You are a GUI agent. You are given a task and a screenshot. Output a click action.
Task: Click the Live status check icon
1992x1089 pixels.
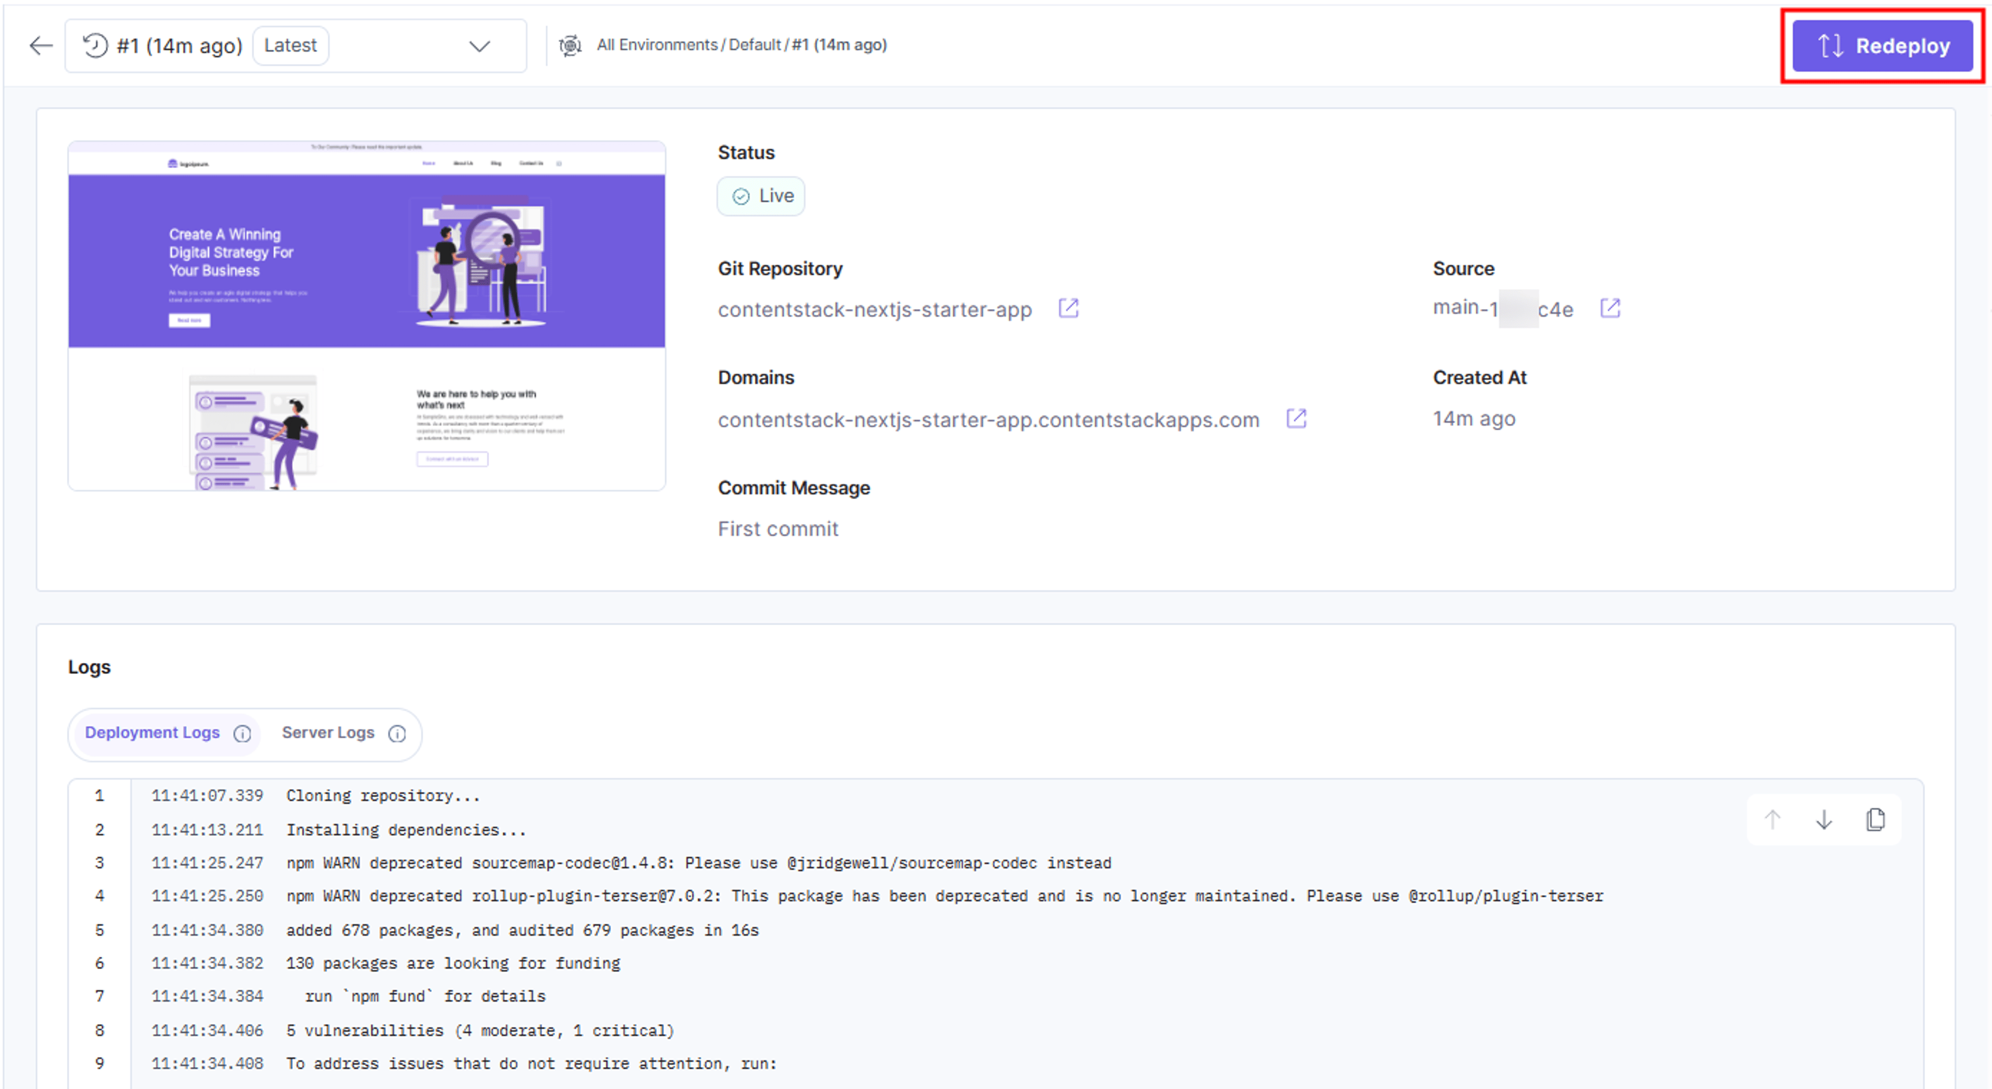tap(740, 197)
